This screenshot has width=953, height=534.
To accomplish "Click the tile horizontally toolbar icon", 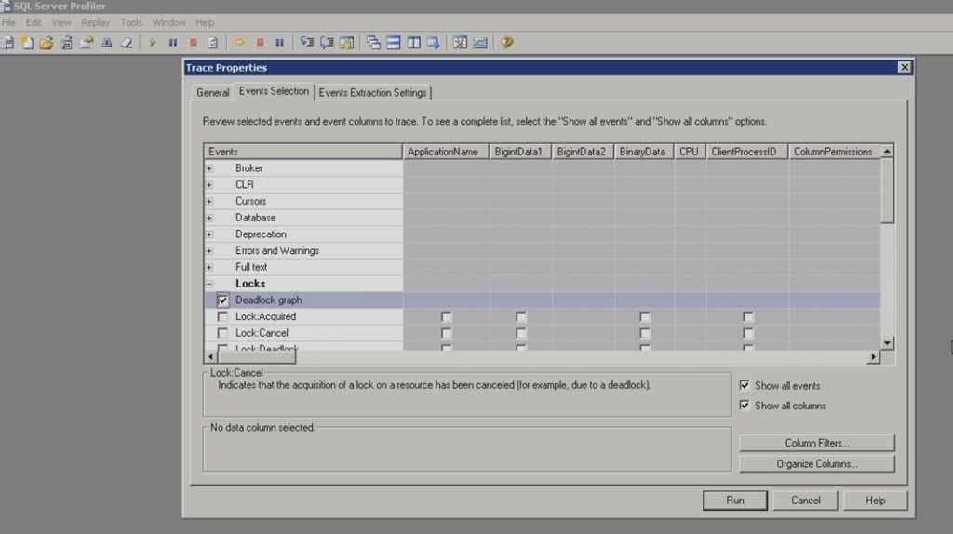I will [x=394, y=43].
